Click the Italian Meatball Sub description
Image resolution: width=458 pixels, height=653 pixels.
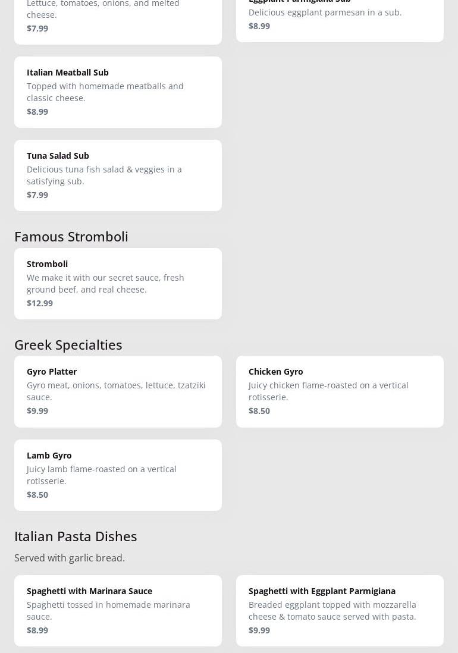105,92
